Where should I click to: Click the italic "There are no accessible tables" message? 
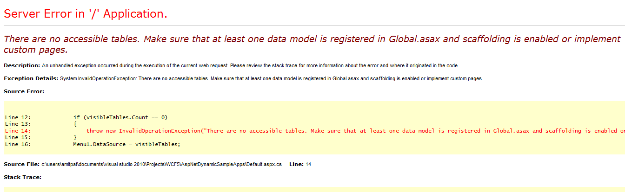[312, 44]
